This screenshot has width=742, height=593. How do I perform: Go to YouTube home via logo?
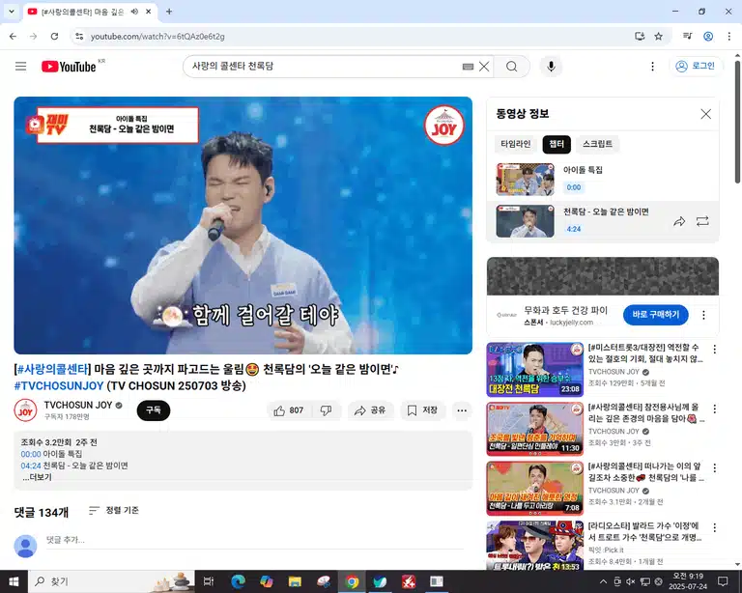(69, 67)
